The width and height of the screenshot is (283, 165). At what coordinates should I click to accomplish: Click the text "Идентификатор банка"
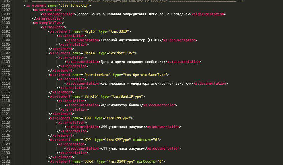click(x=120, y=105)
